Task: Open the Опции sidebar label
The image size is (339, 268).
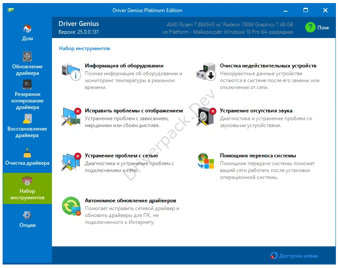Action: (x=27, y=225)
